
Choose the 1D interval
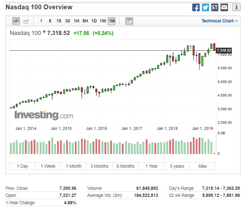point(94,21)
